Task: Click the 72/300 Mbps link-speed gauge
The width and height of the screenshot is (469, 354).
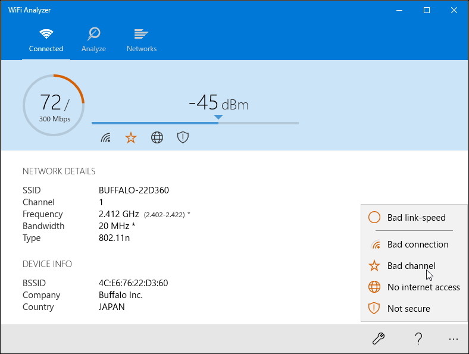Action: click(x=54, y=105)
